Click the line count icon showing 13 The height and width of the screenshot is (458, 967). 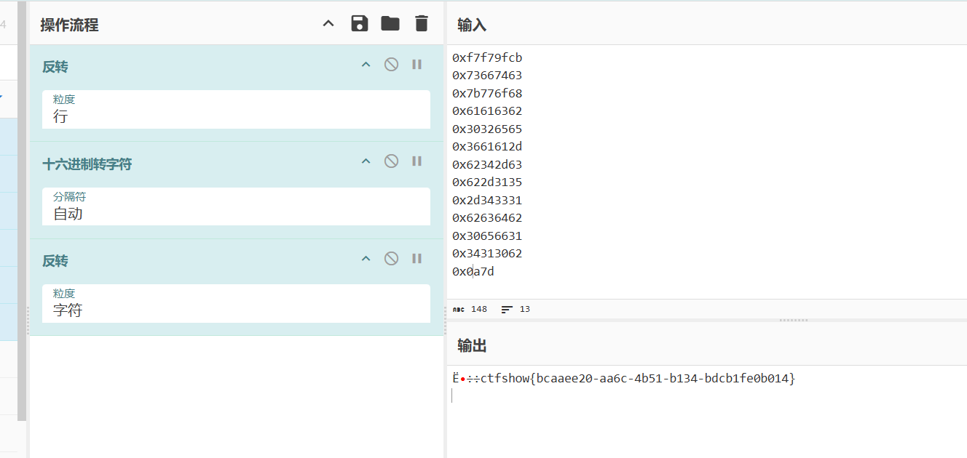(507, 309)
